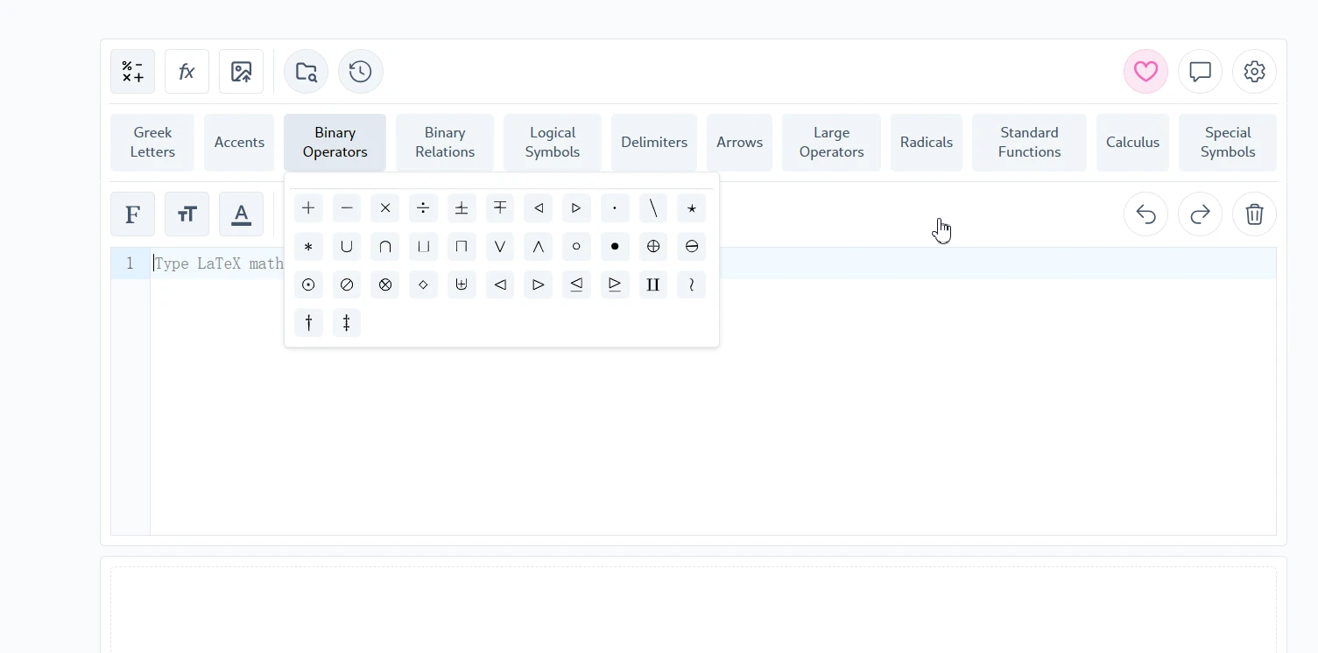Open the folder search icon

pyautogui.click(x=306, y=72)
